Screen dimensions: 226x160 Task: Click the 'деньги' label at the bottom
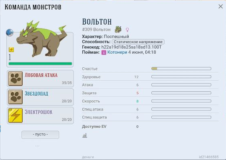[88, 157]
